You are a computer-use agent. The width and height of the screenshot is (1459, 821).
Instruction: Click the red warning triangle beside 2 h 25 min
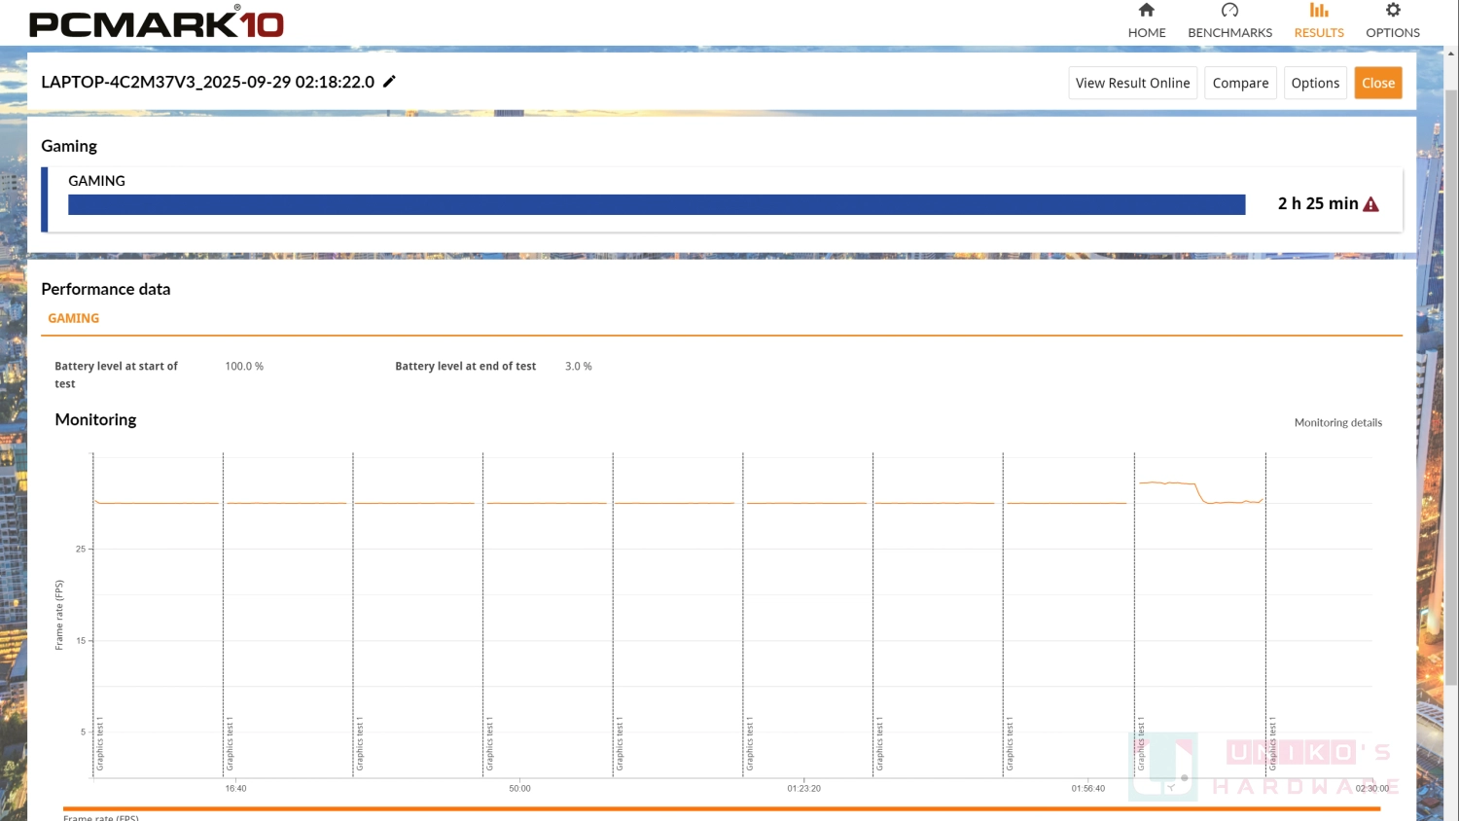tap(1370, 204)
